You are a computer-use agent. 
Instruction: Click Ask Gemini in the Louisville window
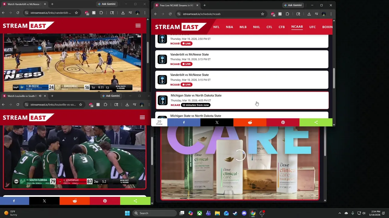[x=110, y=96]
